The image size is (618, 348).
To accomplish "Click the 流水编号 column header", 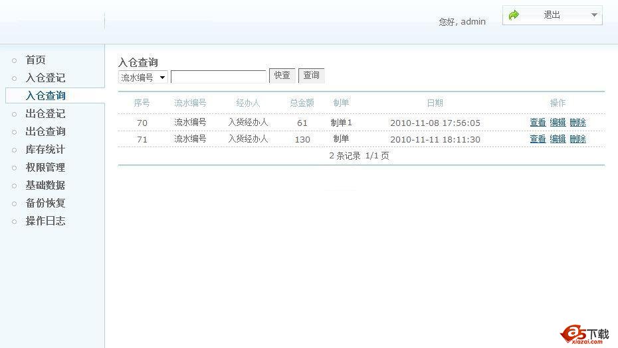I will (190, 103).
